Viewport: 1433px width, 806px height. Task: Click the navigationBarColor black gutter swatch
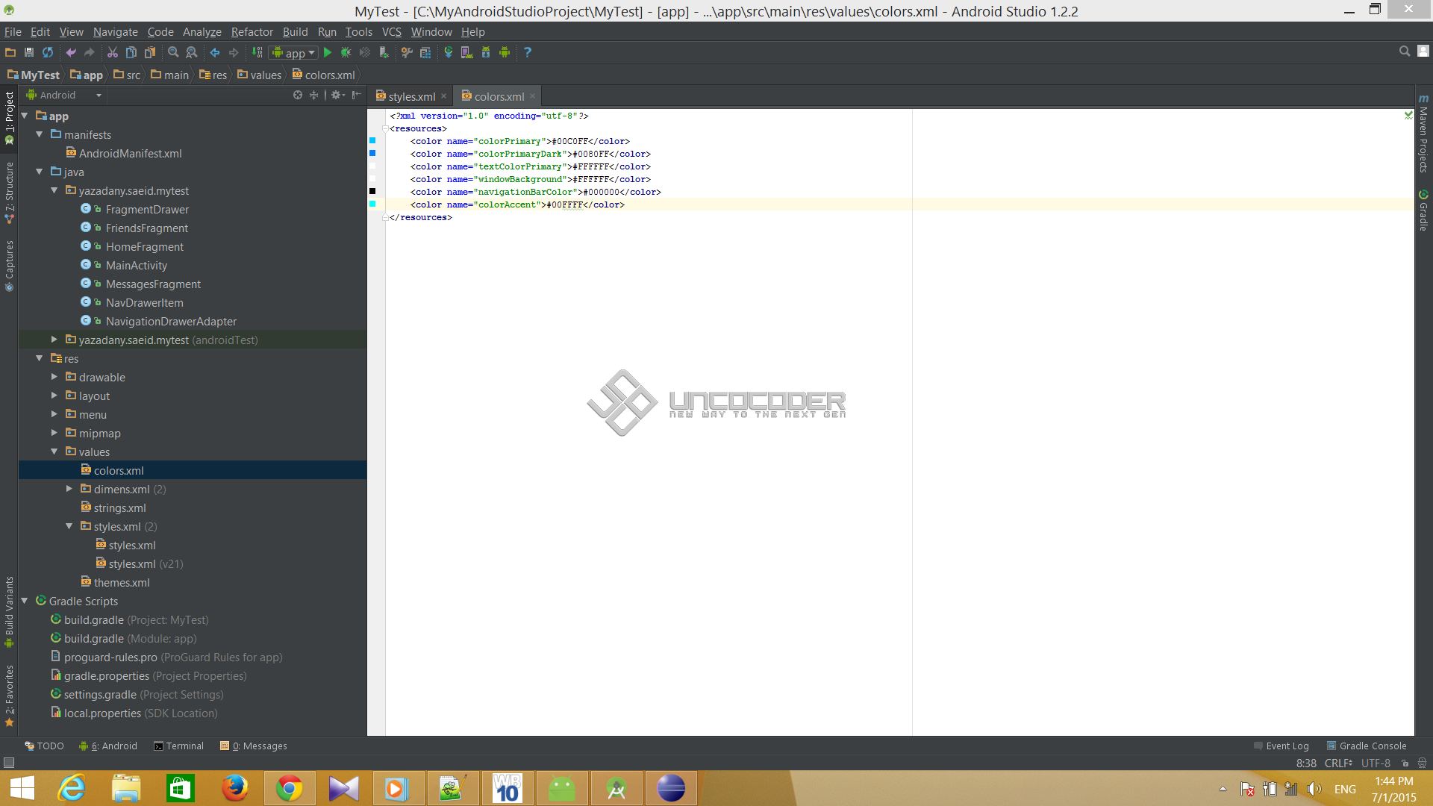(372, 191)
